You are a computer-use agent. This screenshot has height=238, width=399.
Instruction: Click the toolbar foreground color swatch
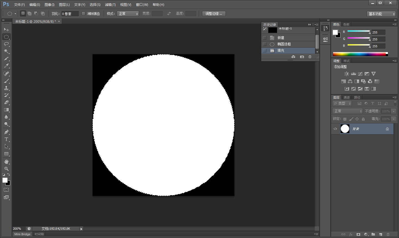coord(5,180)
